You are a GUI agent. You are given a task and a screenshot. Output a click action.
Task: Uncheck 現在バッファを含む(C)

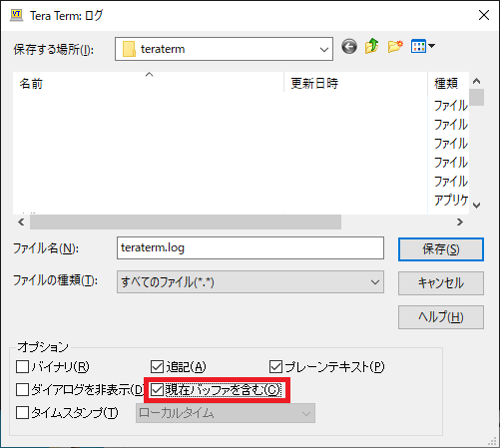[x=157, y=390]
